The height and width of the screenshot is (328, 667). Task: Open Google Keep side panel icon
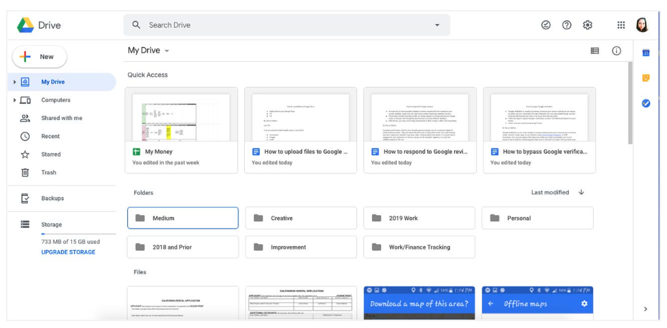coord(646,78)
